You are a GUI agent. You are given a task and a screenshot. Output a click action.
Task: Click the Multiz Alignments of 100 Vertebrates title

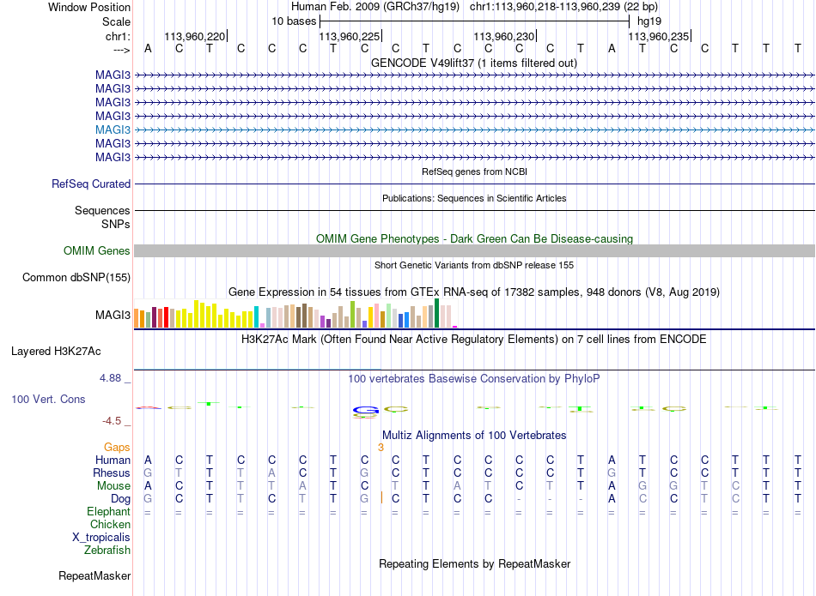coord(474,435)
